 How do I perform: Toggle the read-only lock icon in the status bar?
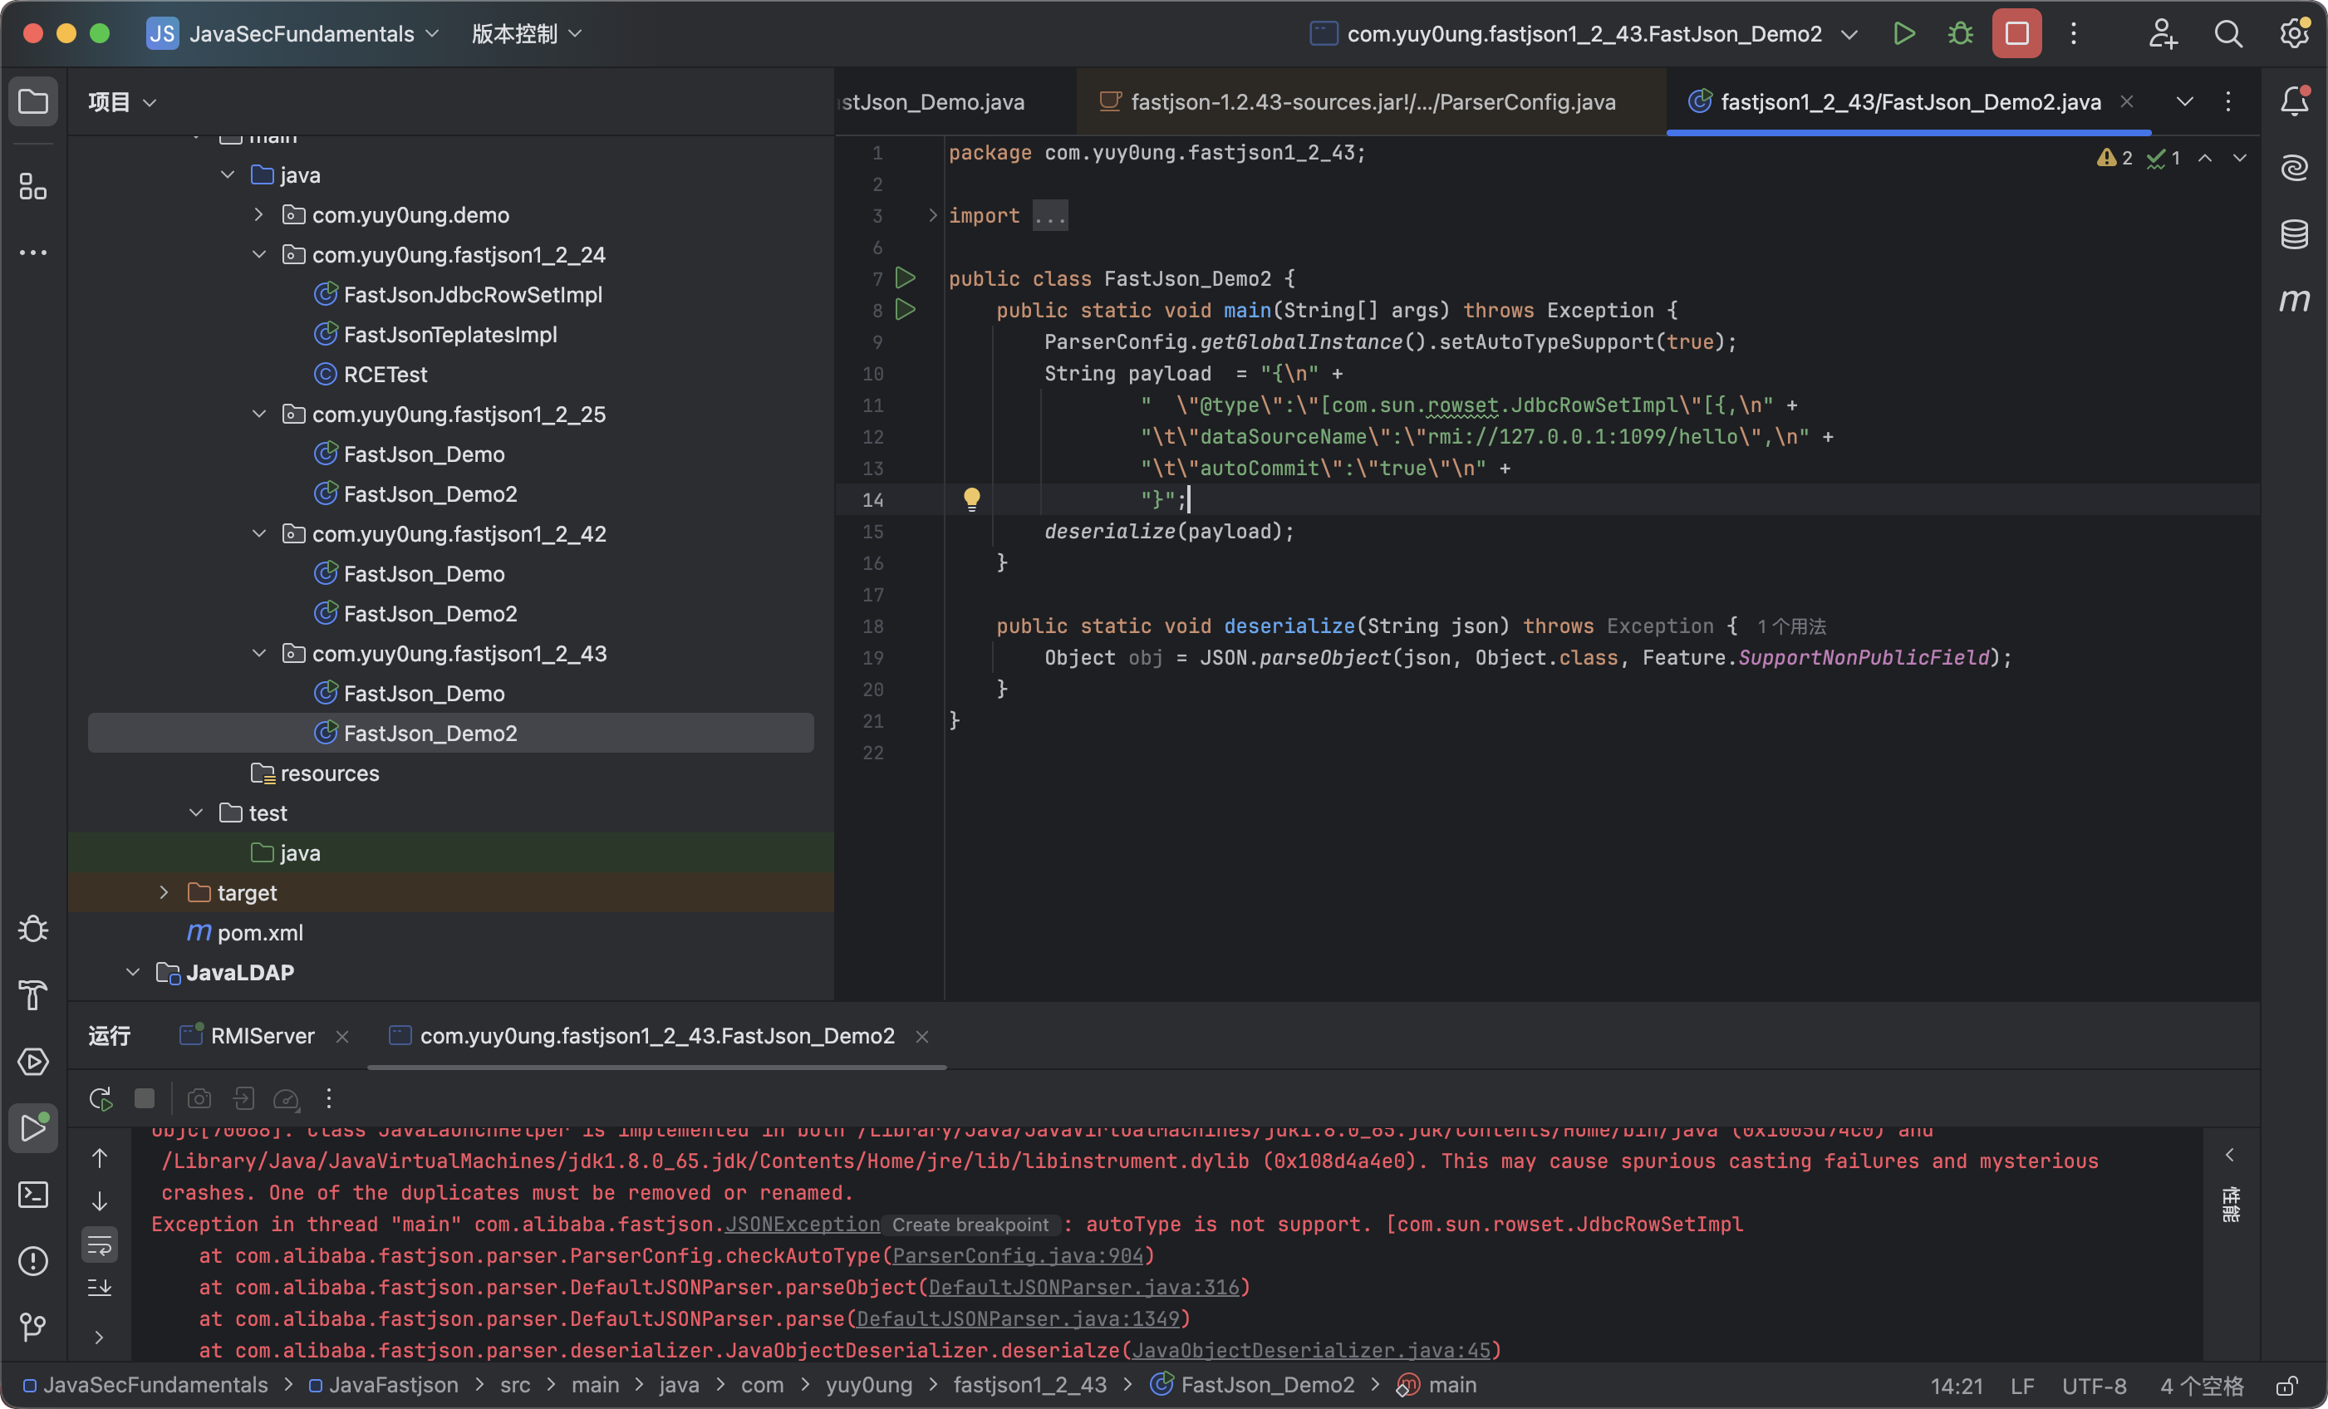click(2286, 1386)
